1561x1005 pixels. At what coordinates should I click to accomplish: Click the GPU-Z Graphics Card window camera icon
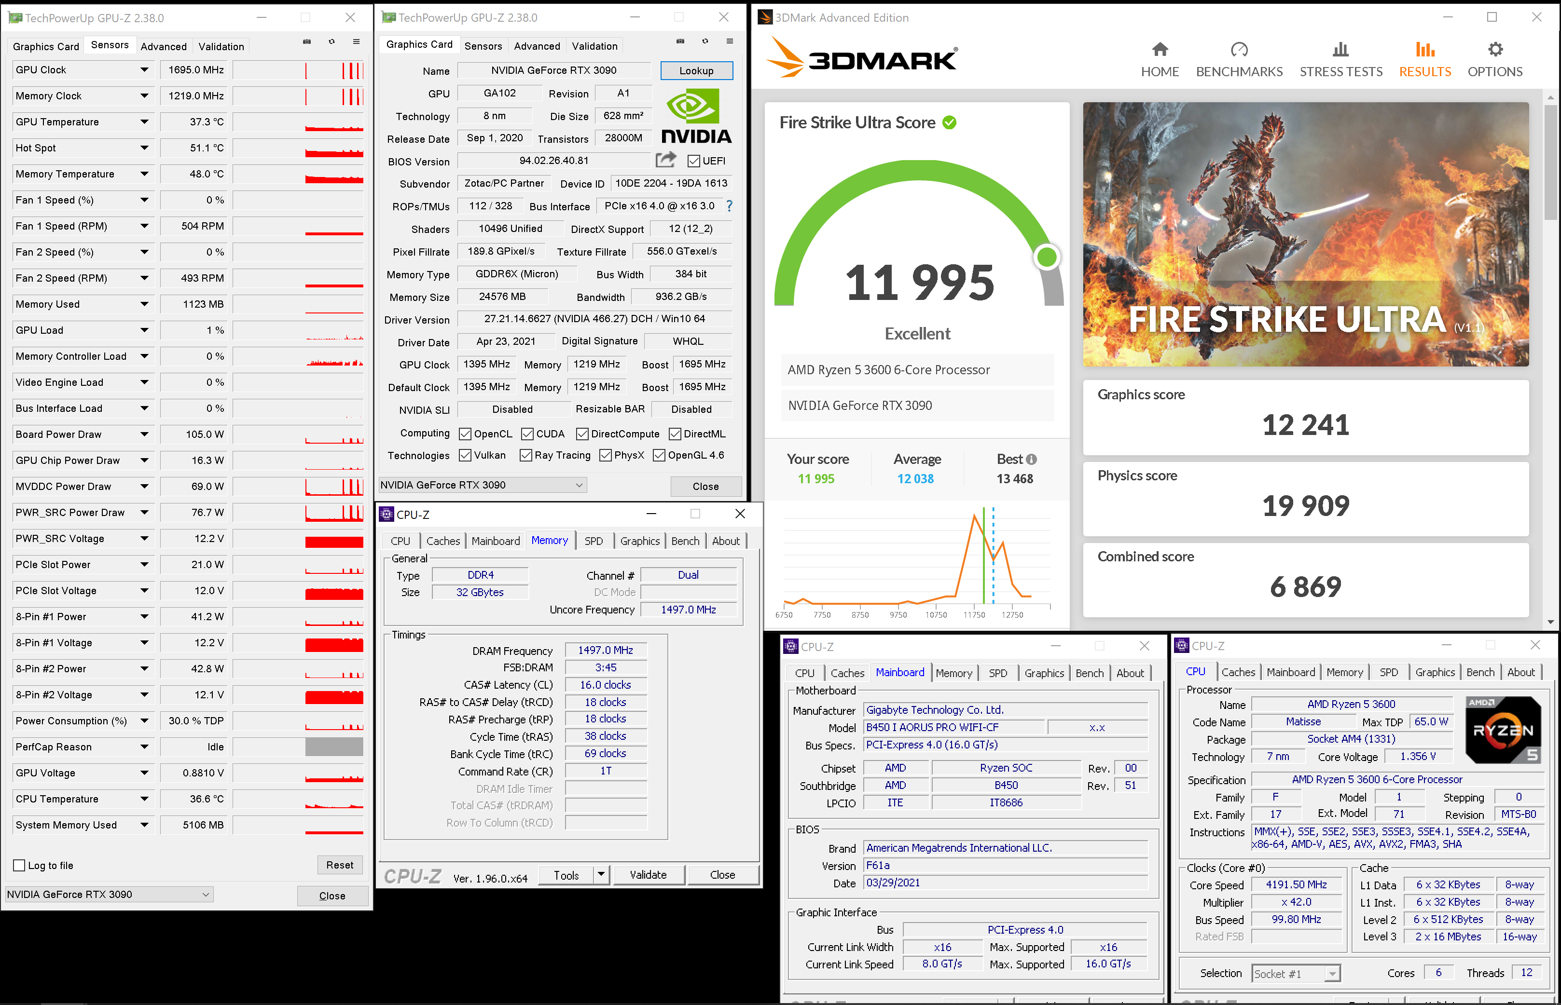(680, 41)
